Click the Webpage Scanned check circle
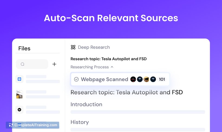The width and height of the screenshot is (222, 132). point(76,79)
